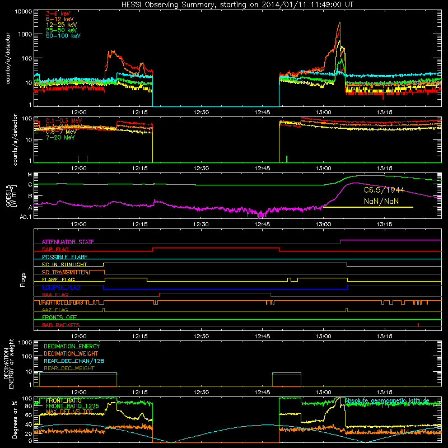Click the 'NaN/NaN' annotation text
The height and width of the screenshot is (448, 448).
(x=381, y=201)
